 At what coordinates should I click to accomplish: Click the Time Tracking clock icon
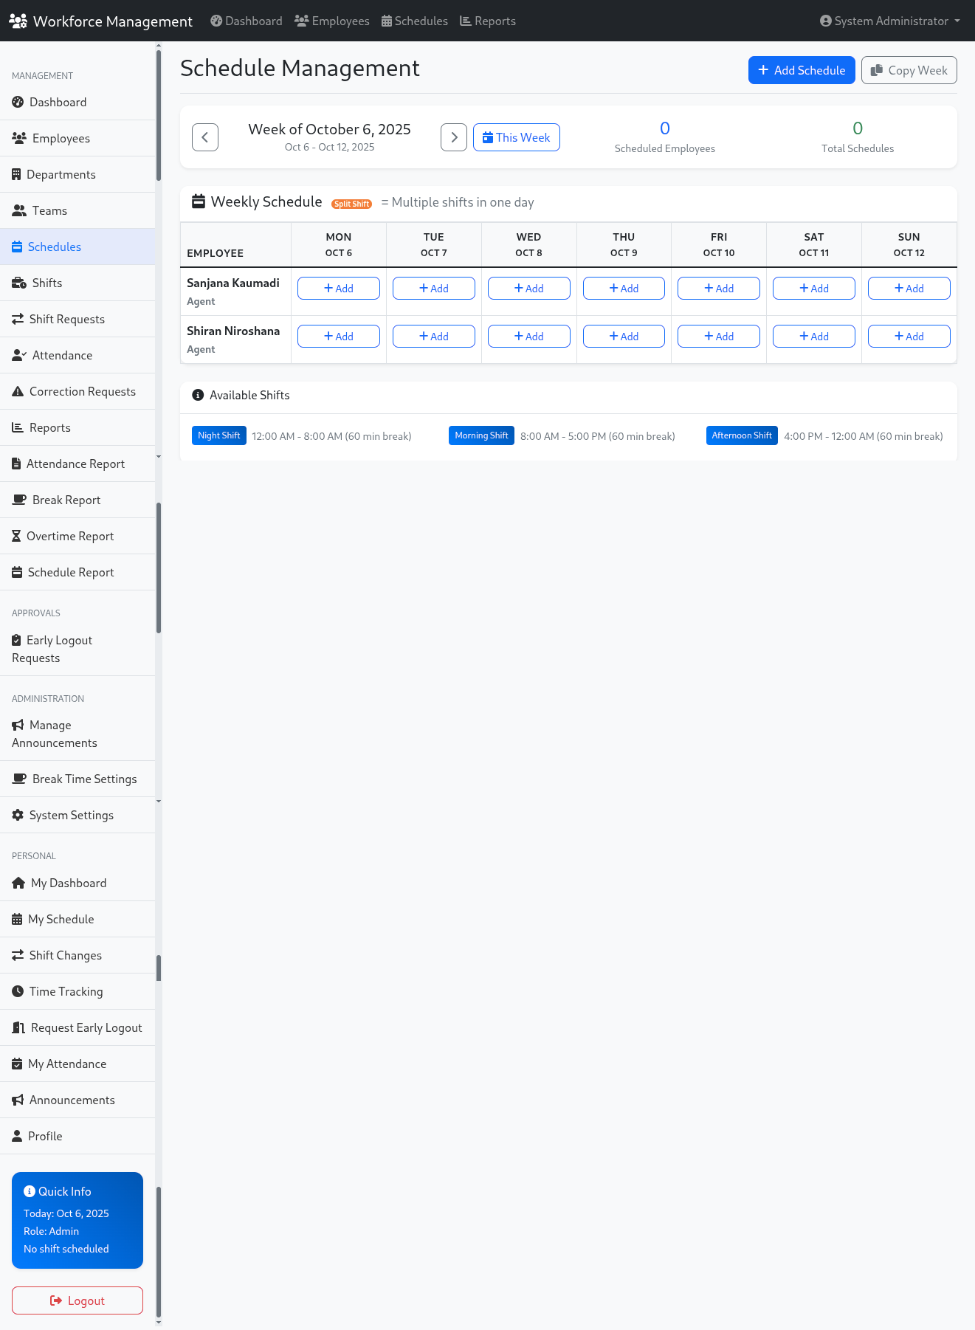coord(18,991)
